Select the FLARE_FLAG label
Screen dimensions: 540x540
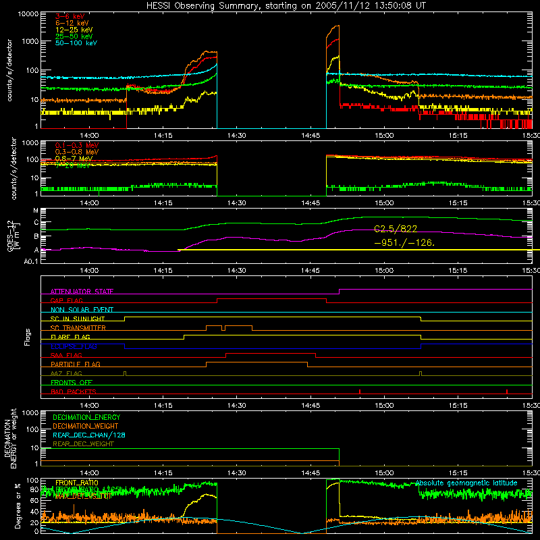tap(70, 337)
